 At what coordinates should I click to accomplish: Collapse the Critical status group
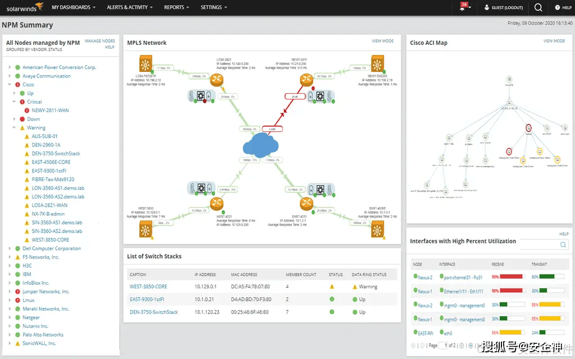14,102
